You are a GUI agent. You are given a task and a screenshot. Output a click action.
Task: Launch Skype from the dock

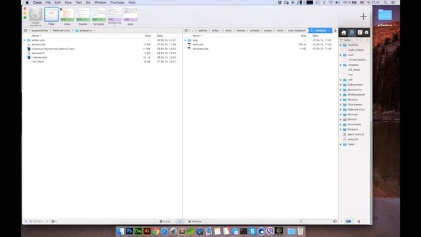[x=252, y=231]
